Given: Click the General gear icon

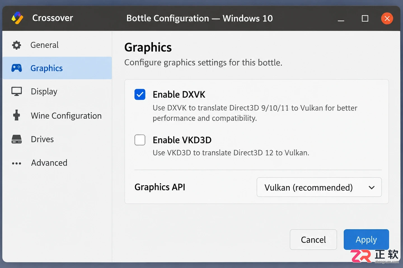Looking at the screenshot, I should (x=17, y=45).
